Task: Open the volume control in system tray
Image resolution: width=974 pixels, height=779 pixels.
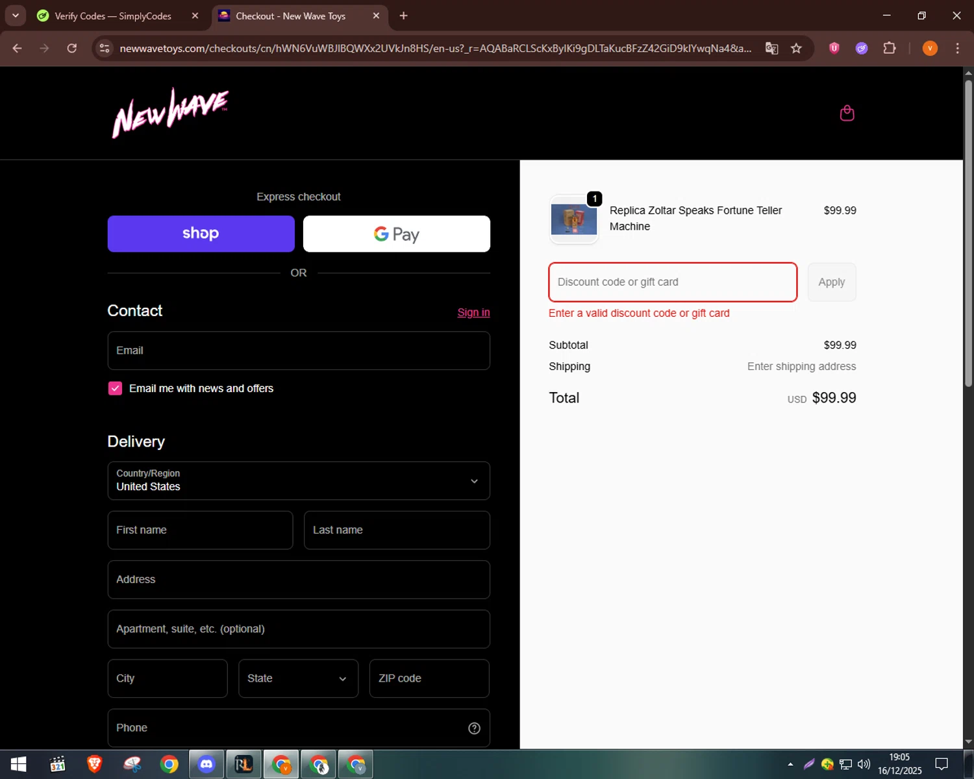Action: tap(864, 764)
